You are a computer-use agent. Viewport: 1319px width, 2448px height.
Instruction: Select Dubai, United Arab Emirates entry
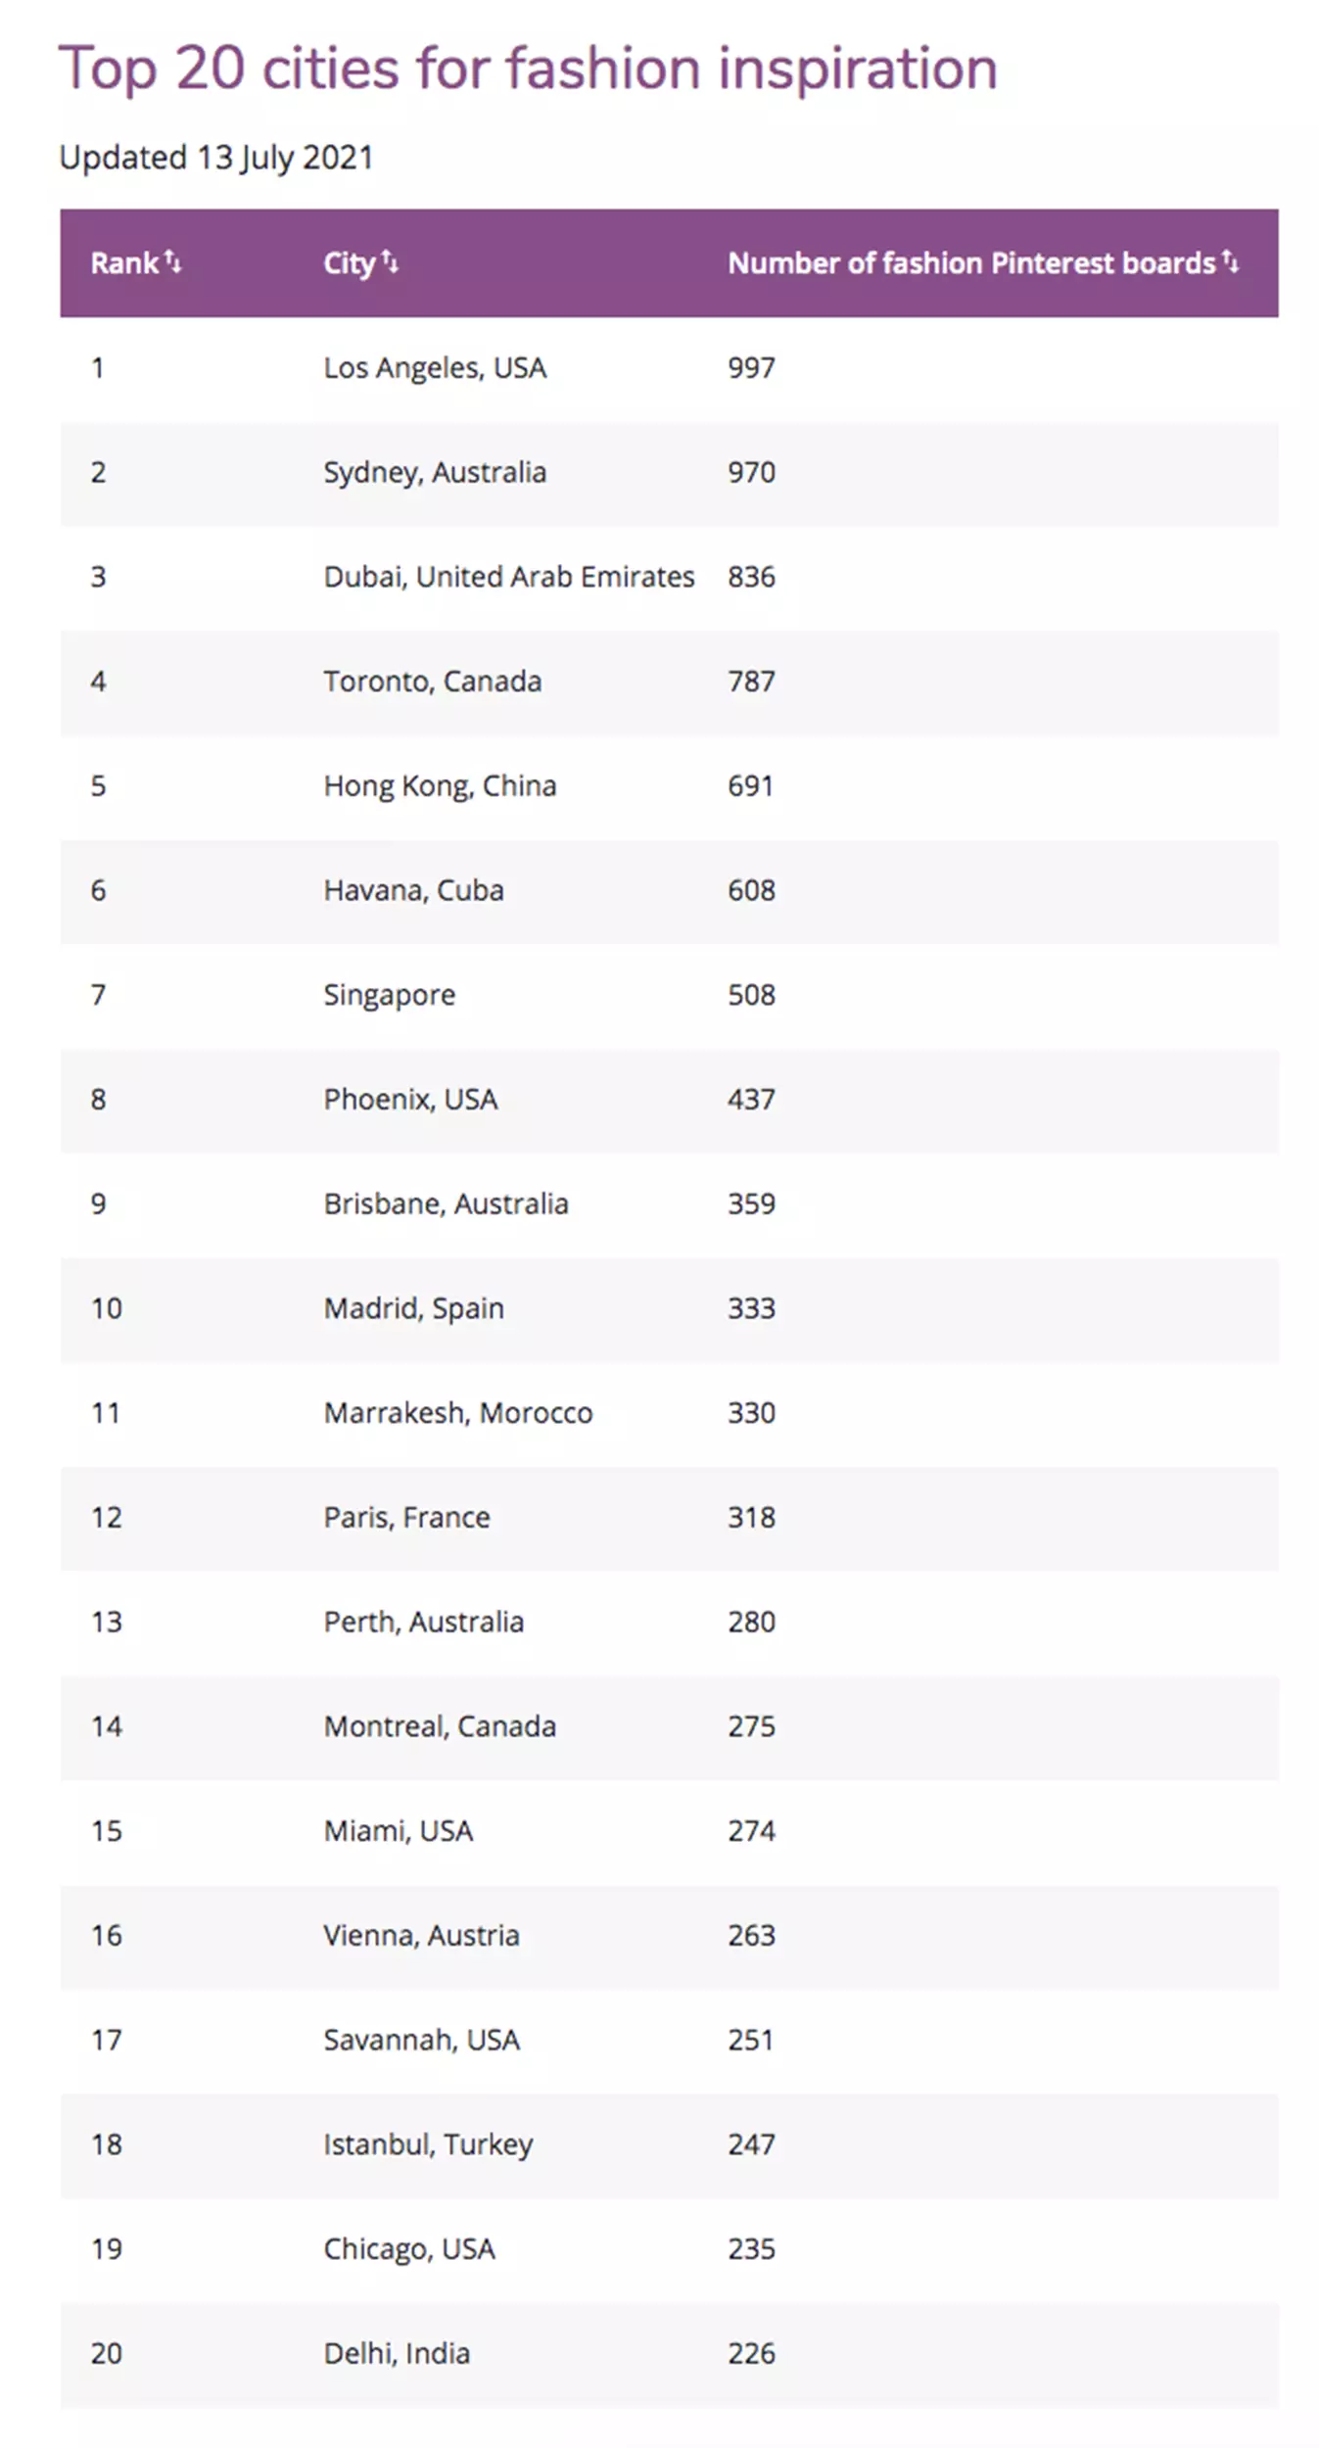[x=509, y=577]
